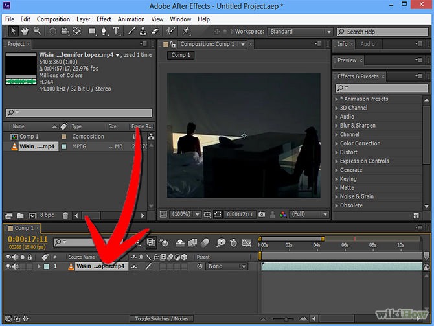Toggle quality switch for Wisin layer
This screenshot has height=326, width=434.
(148, 266)
